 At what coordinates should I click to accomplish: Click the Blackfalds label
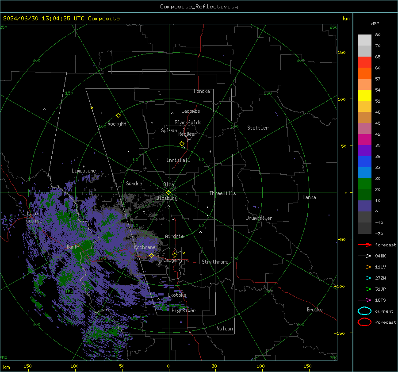[x=188, y=123]
